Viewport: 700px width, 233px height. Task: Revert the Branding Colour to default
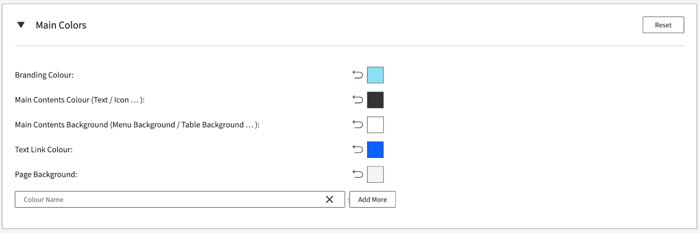358,75
